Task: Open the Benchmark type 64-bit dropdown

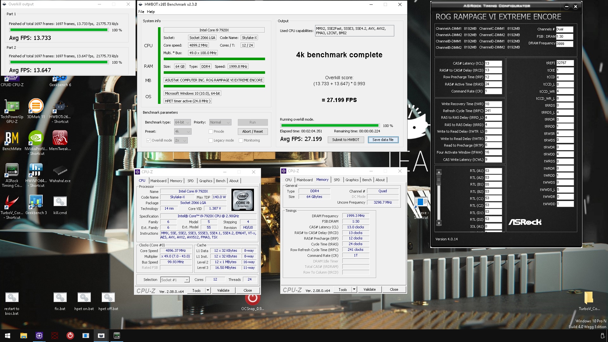Action: (x=182, y=122)
